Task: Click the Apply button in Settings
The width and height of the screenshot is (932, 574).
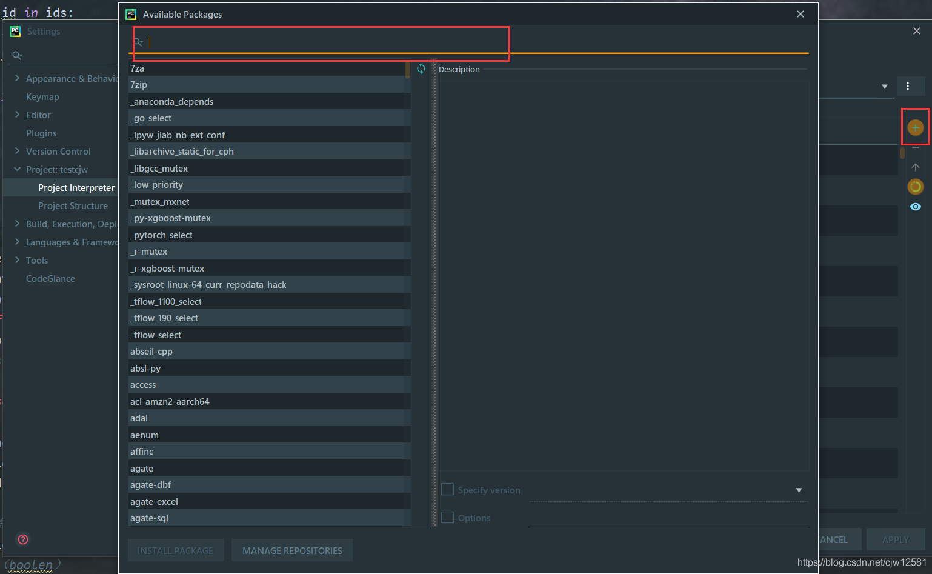Action: 896,539
